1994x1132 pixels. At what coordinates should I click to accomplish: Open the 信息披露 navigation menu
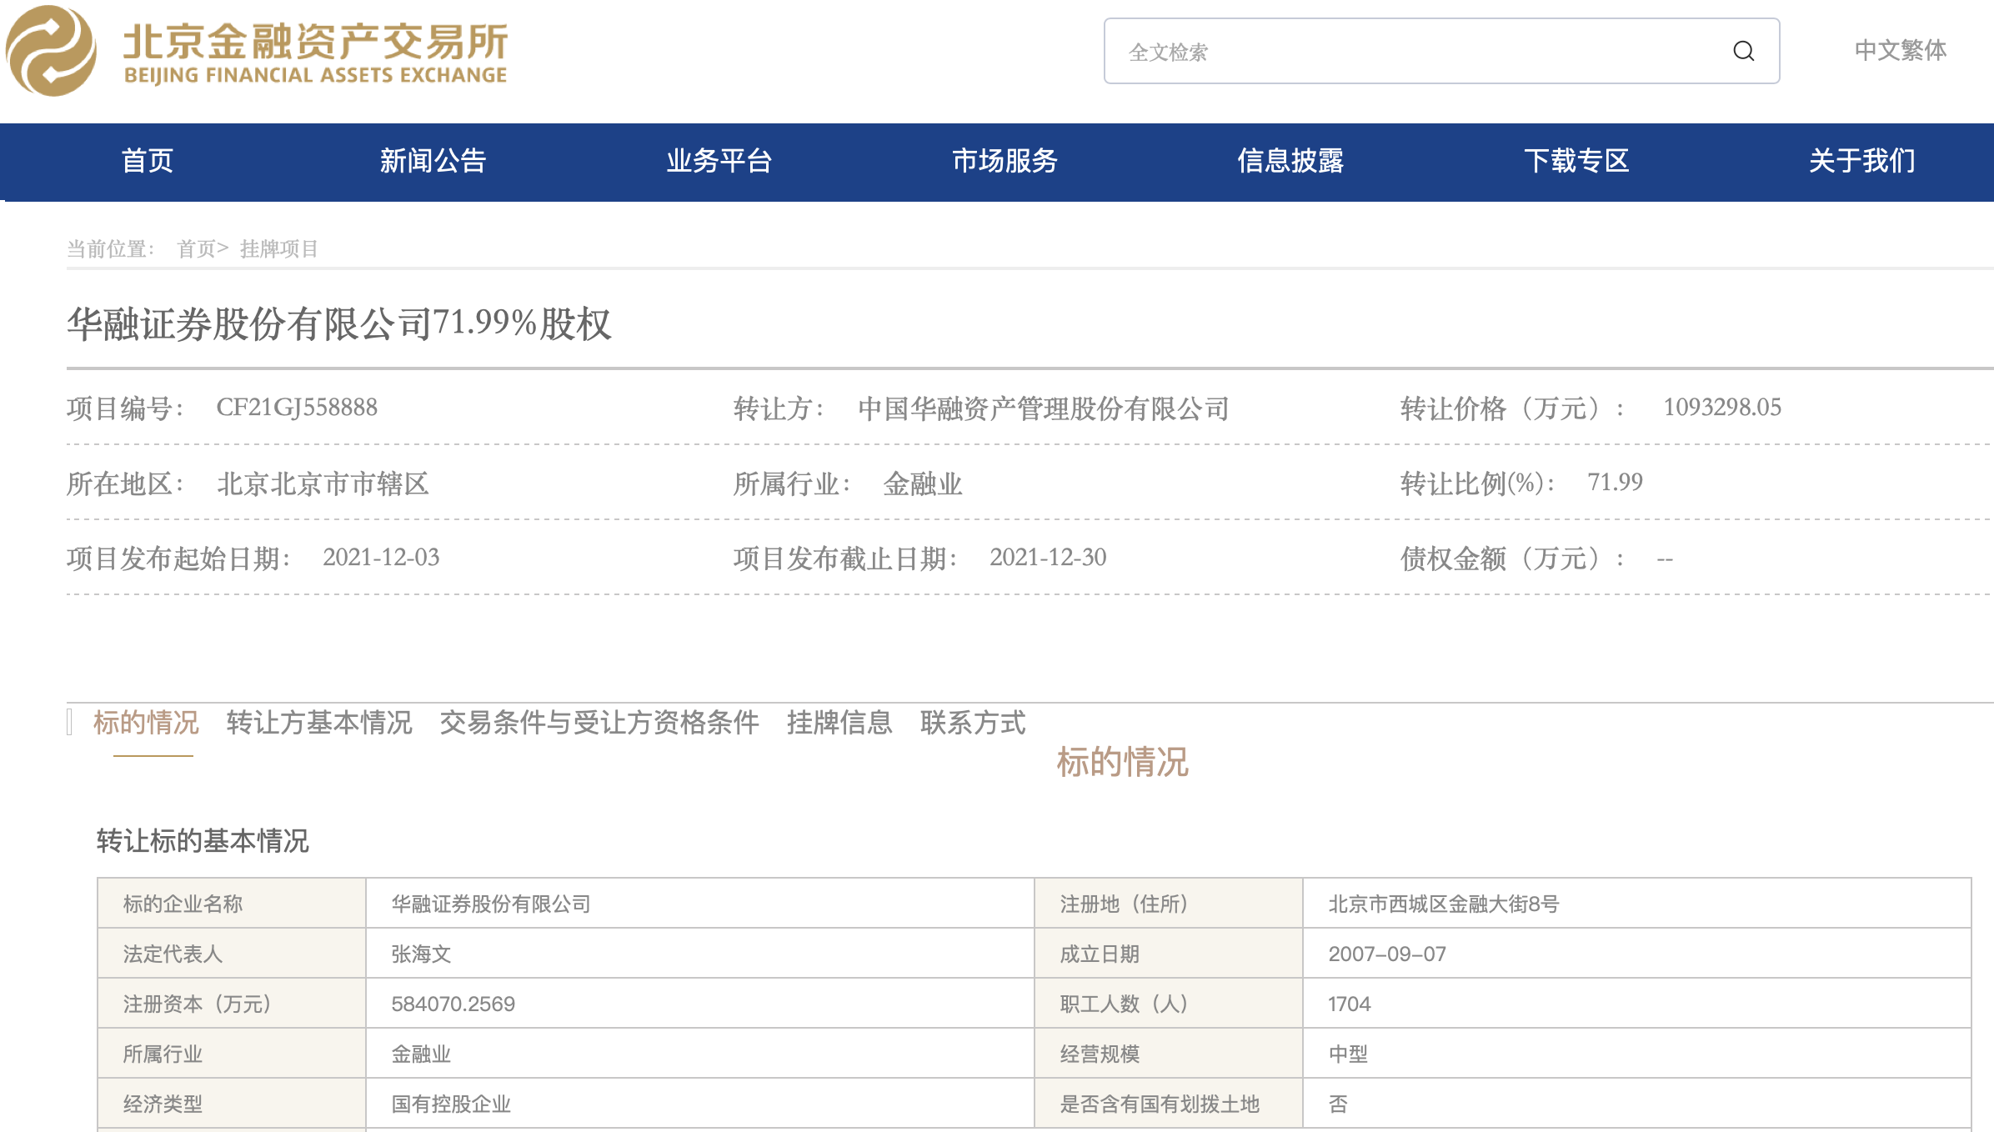pyautogui.click(x=1290, y=161)
